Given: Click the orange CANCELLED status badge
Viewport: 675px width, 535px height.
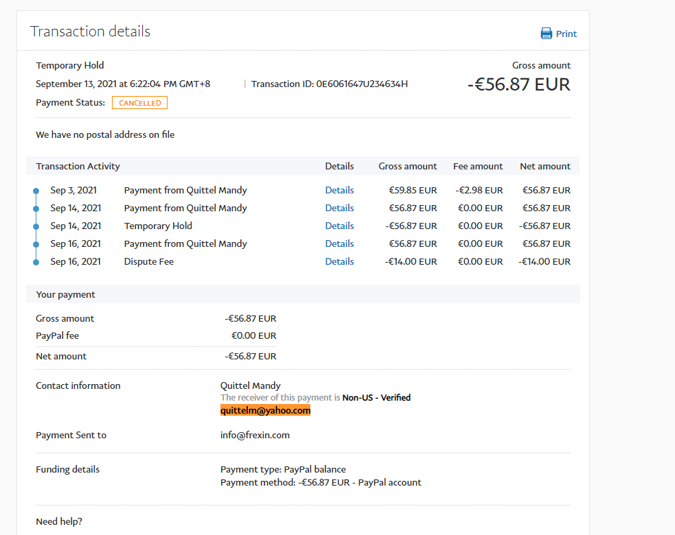Looking at the screenshot, I should tap(139, 103).
